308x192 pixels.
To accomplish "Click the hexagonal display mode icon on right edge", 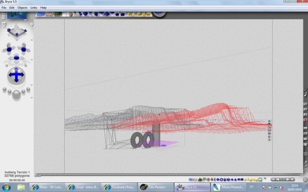I will (305, 154).
